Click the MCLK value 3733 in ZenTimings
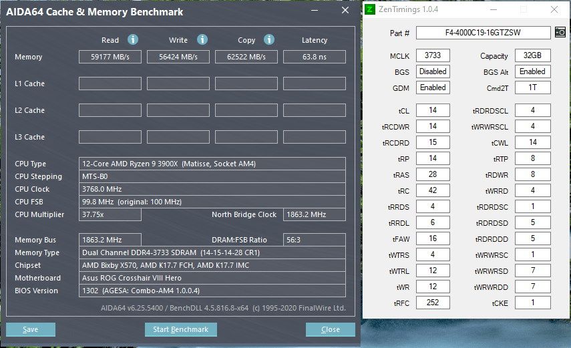Image resolution: width=571 pixels, height=348 pixels. click(x=433, y=55)
